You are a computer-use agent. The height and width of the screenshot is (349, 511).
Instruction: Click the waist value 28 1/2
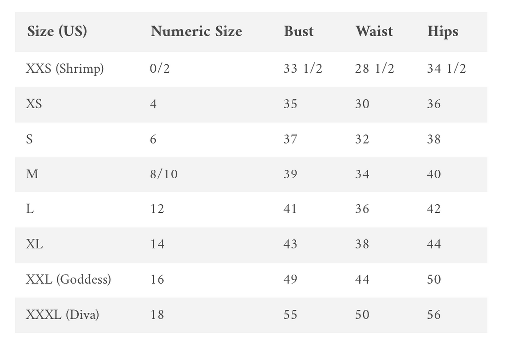[x=374, y=69]
